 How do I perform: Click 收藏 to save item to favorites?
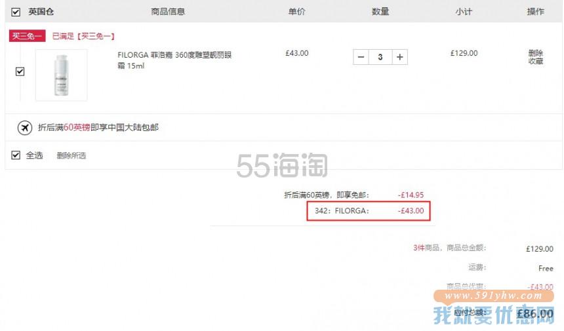[x=535, y=61]
